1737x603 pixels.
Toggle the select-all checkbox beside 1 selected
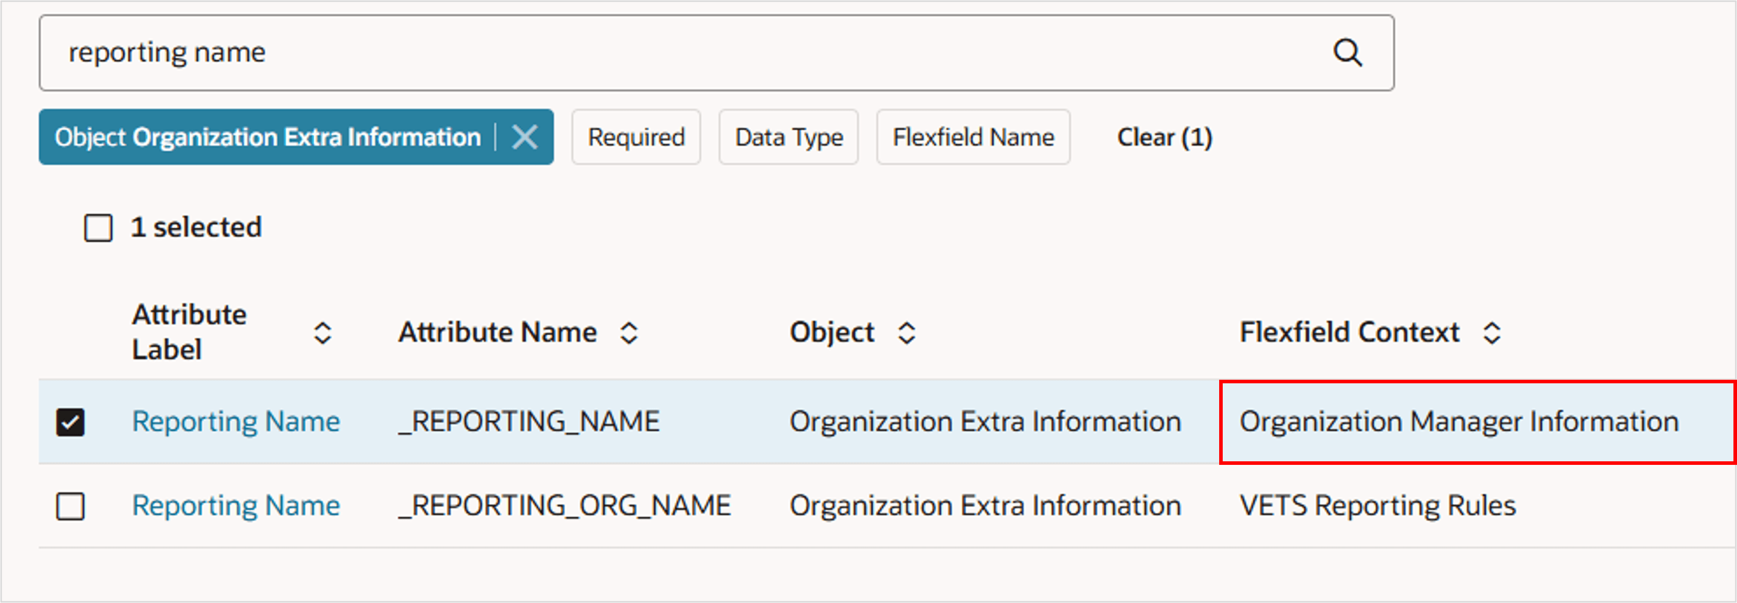(x=98, y=227)
